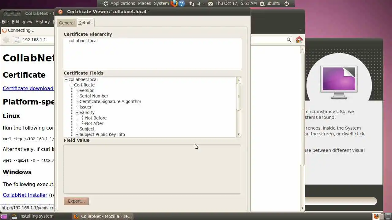The height and width of the screenshot is (220, 392).
Task: Open Firefox History menu
Action: point(43,22)
